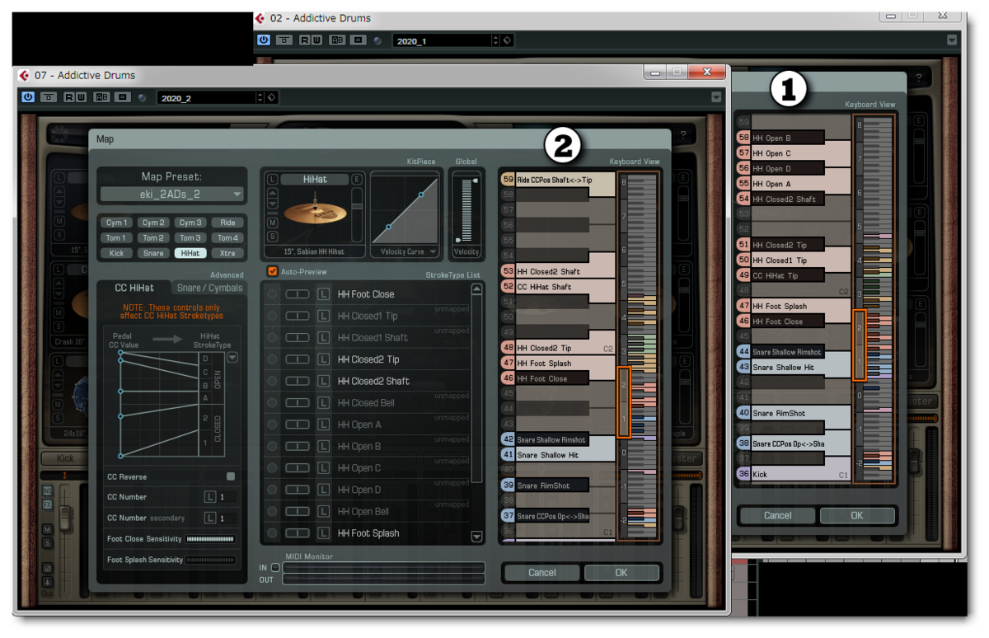Image resolution: width=989 pixels, height=638 pixels.
Task: Open preset browser diamond icon beside 2020_2
Action: (x=273, y=98)
